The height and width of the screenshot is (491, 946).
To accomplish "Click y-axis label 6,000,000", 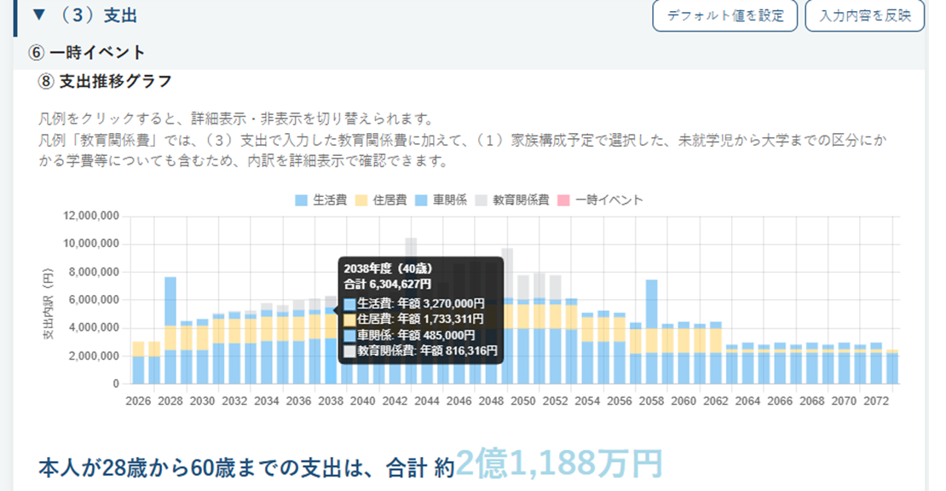I will (x=95, y=300).
